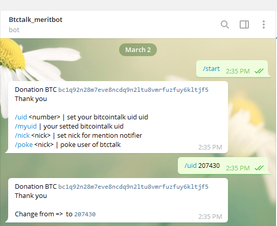
Task: Click read checkmarks on /start message
Action: pos(259,71)
